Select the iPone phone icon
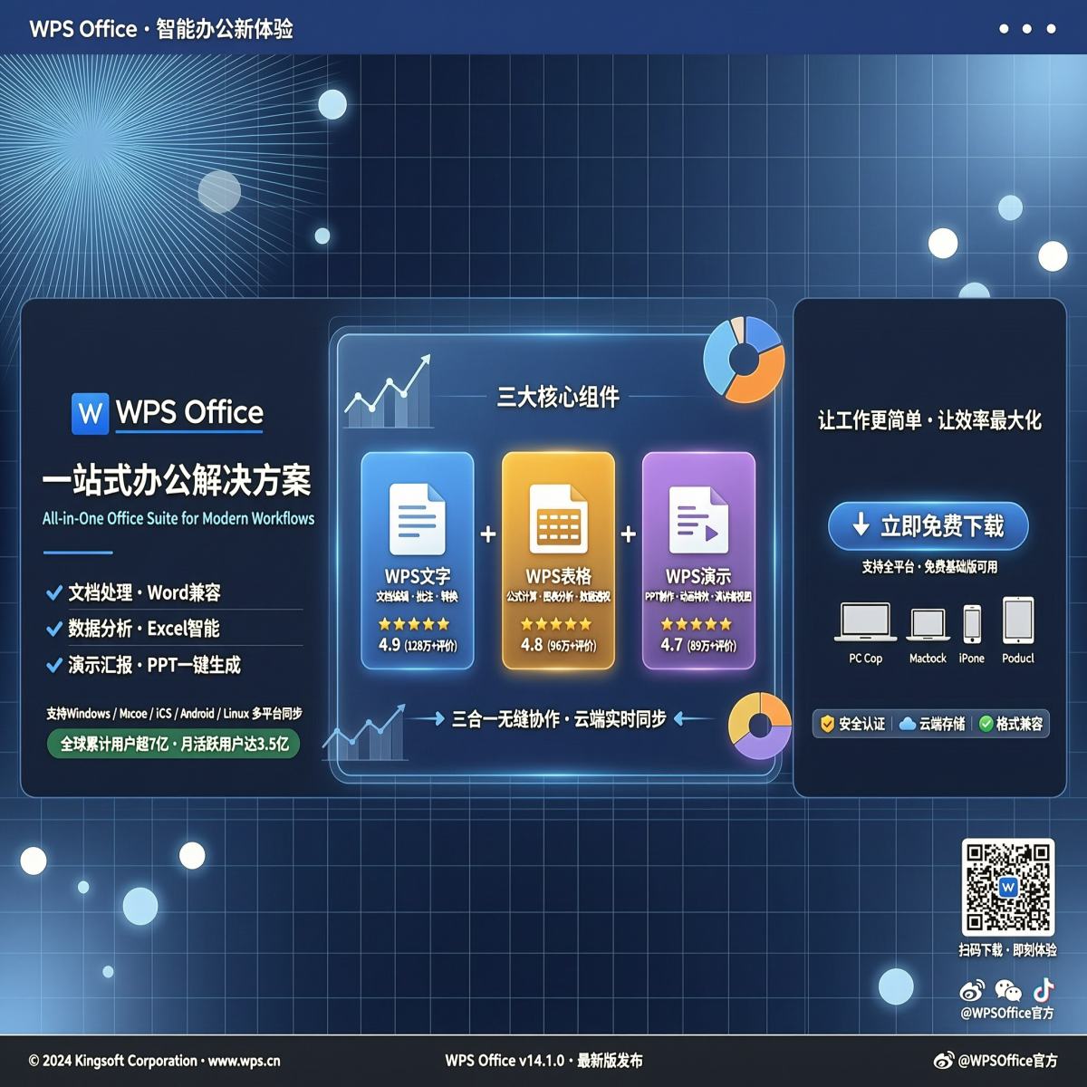 coord(972,623)
